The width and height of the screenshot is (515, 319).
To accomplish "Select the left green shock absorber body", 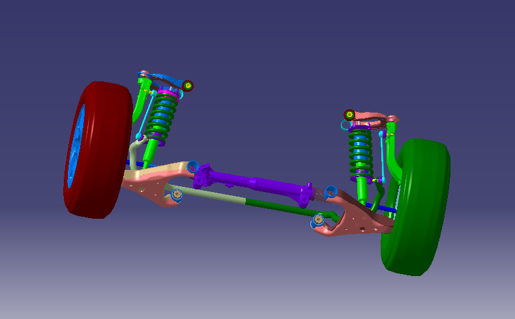I will point(151,154).
